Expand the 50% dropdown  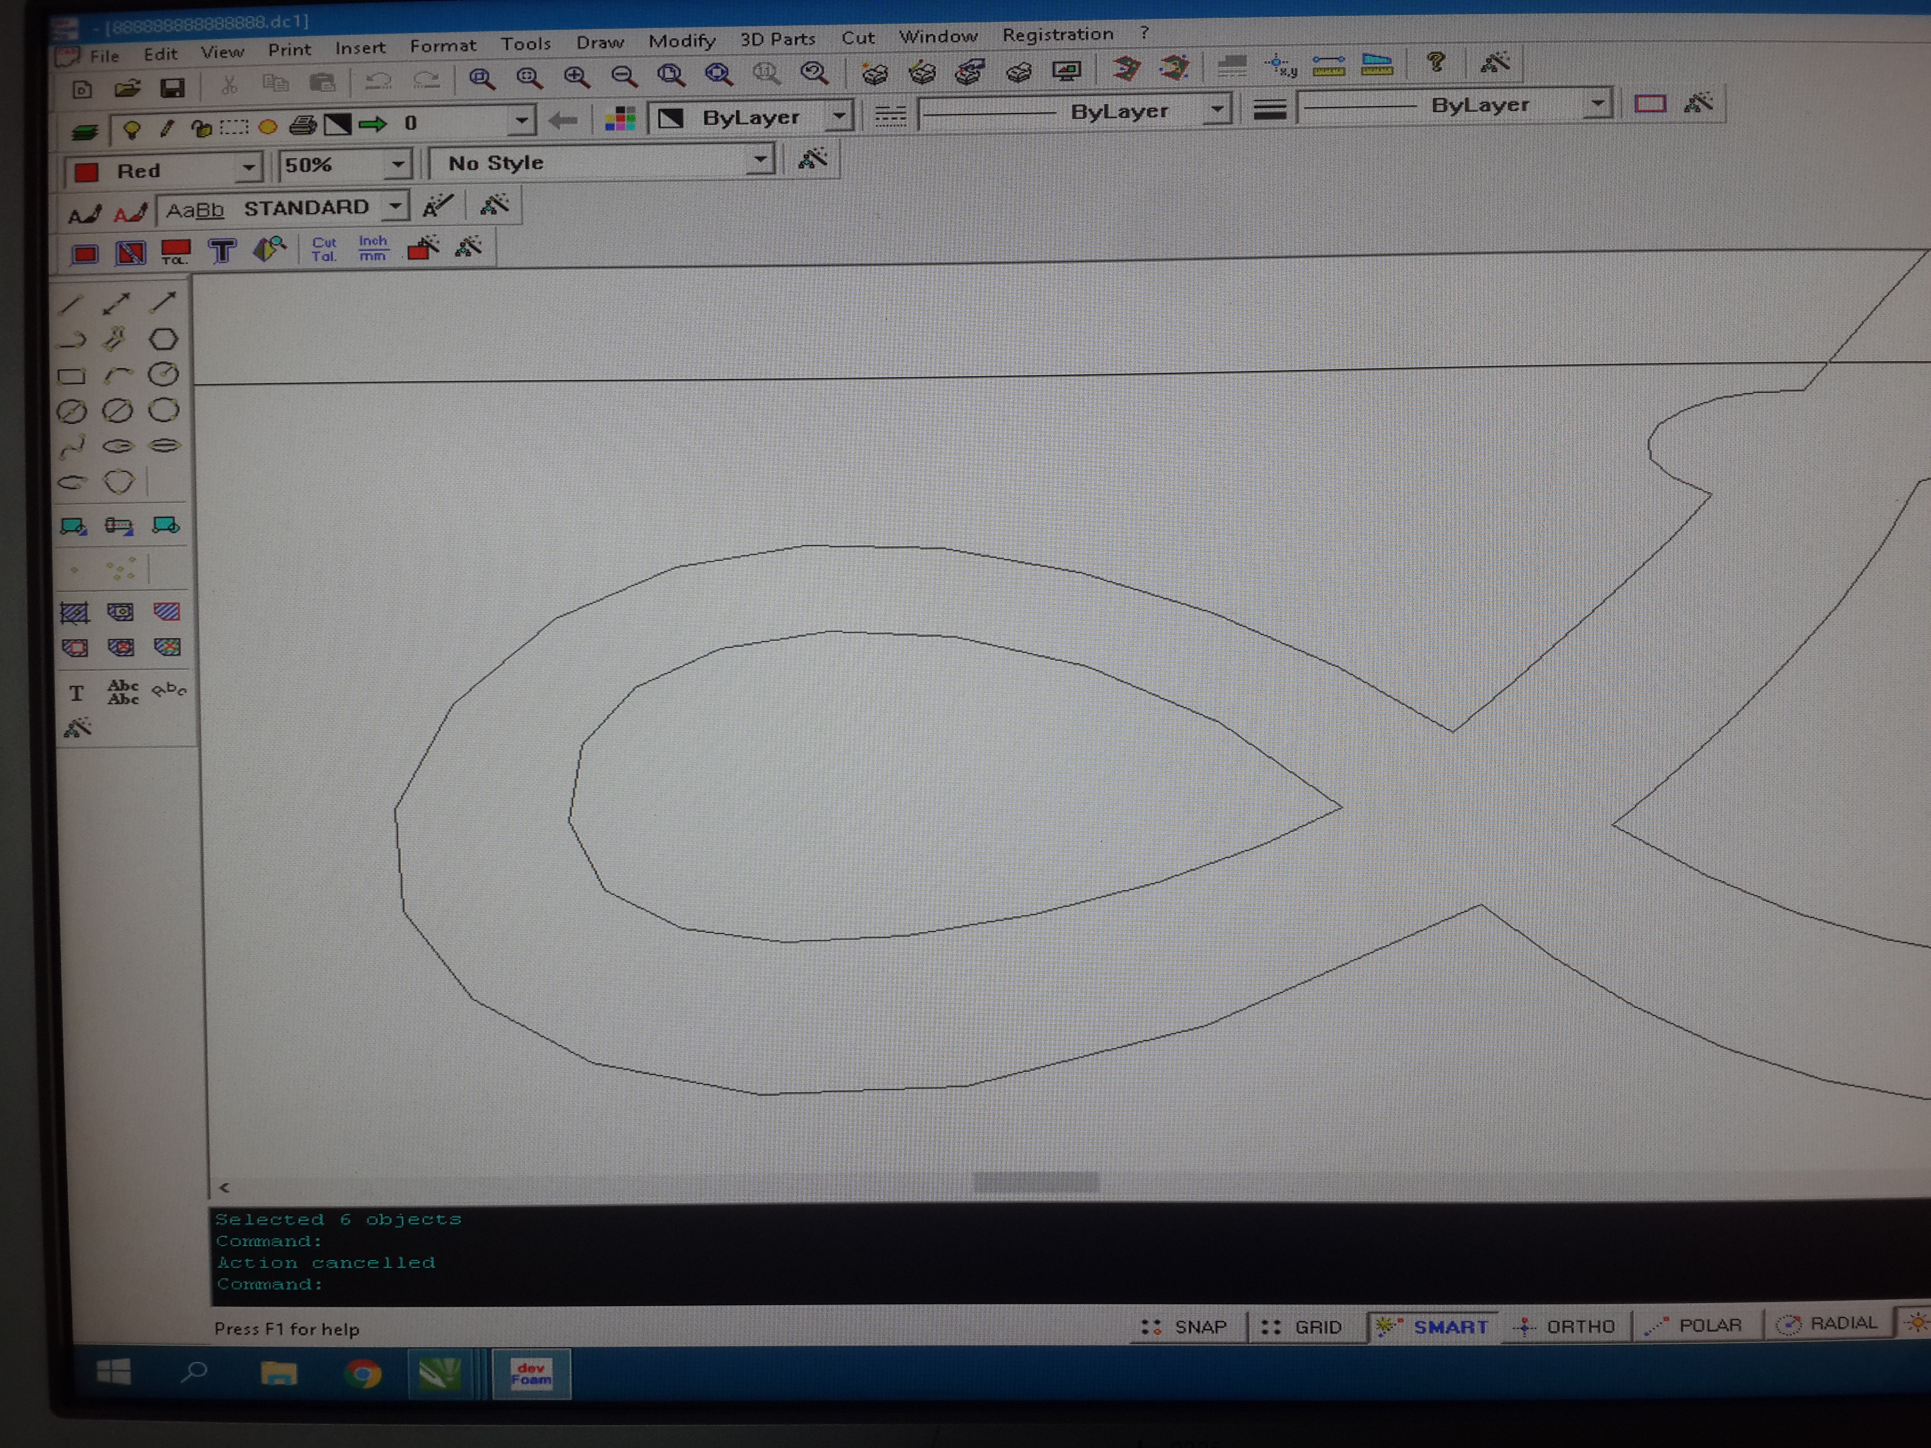tap(397, 164)
